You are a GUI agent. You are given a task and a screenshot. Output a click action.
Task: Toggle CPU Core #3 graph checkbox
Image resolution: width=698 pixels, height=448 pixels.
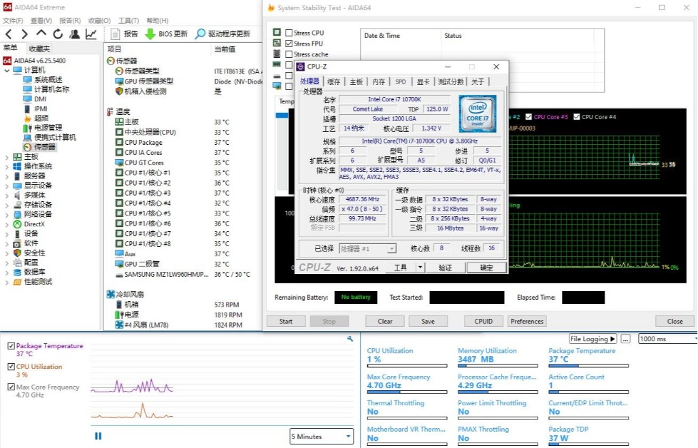pos(529,116)
